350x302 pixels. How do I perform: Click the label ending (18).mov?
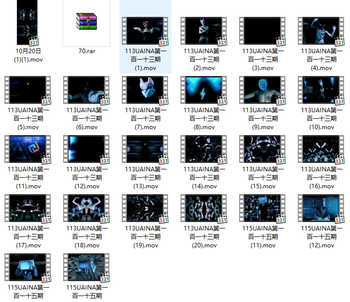(87, 237)
